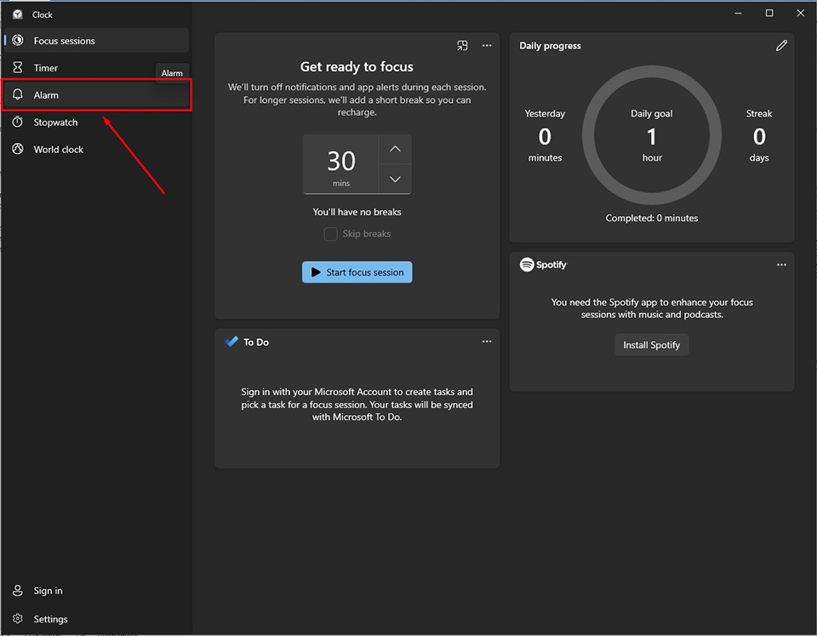Click the Daily progress heading
Screen dimensions: 817x636
pos(550,46)
